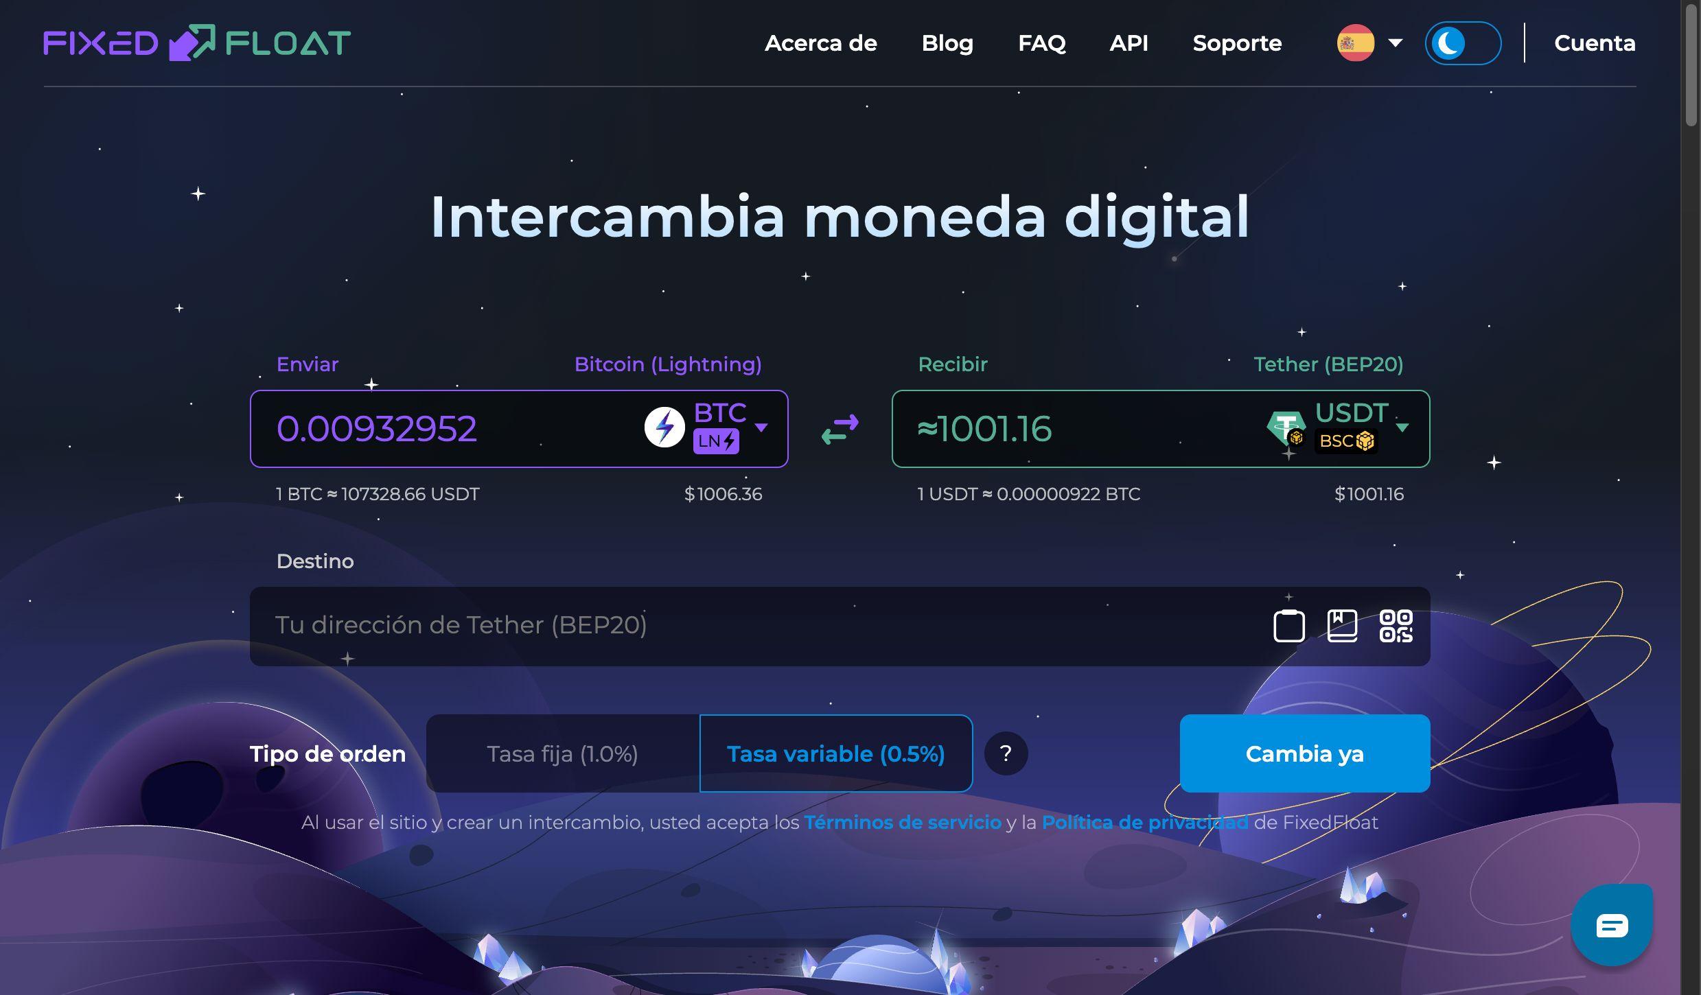Click the FixedFloat logo
The width and height of the screenshot is (1701, 995).
pyautogui.click(x=197, y=43)
